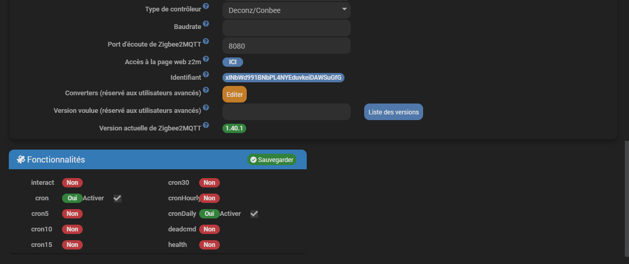This screenshot has height=264, width=629.
Task: Click the Non badge for cron10
Action: 72,229
